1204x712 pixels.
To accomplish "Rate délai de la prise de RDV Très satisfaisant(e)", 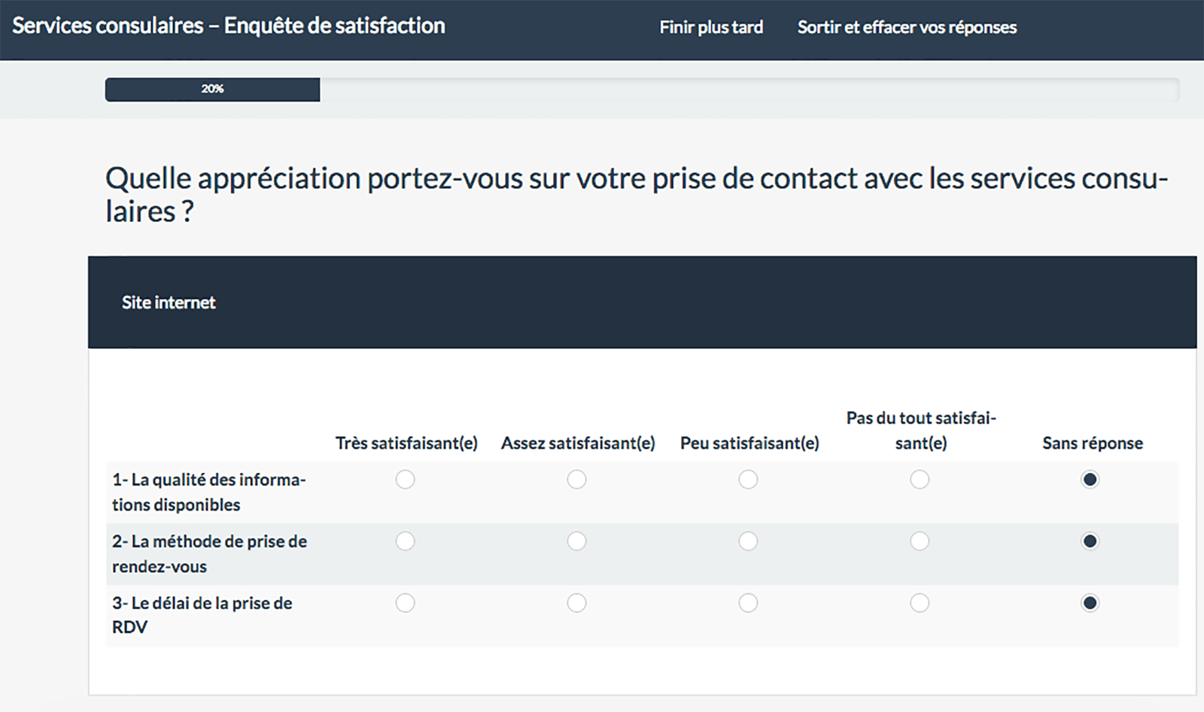I will click(x=405, y=603).
